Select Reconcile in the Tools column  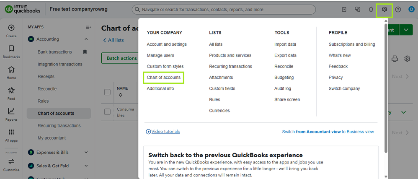click(284, 66)
